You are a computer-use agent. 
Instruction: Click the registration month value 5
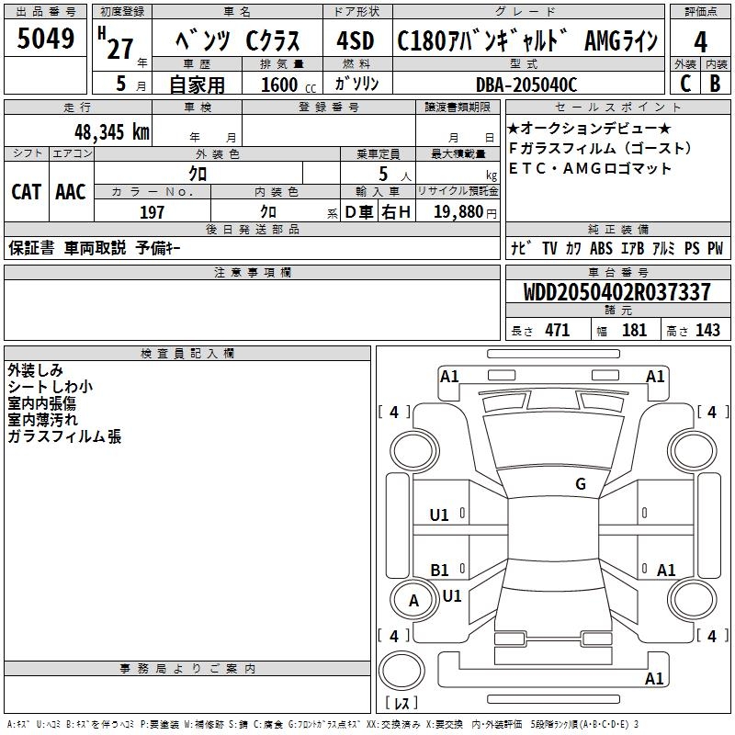click(121, 84)
